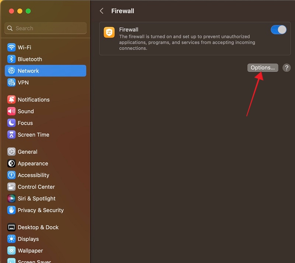295x263 pixels.
Task: Select the Sound speaker icon
Action: point(11,111)
